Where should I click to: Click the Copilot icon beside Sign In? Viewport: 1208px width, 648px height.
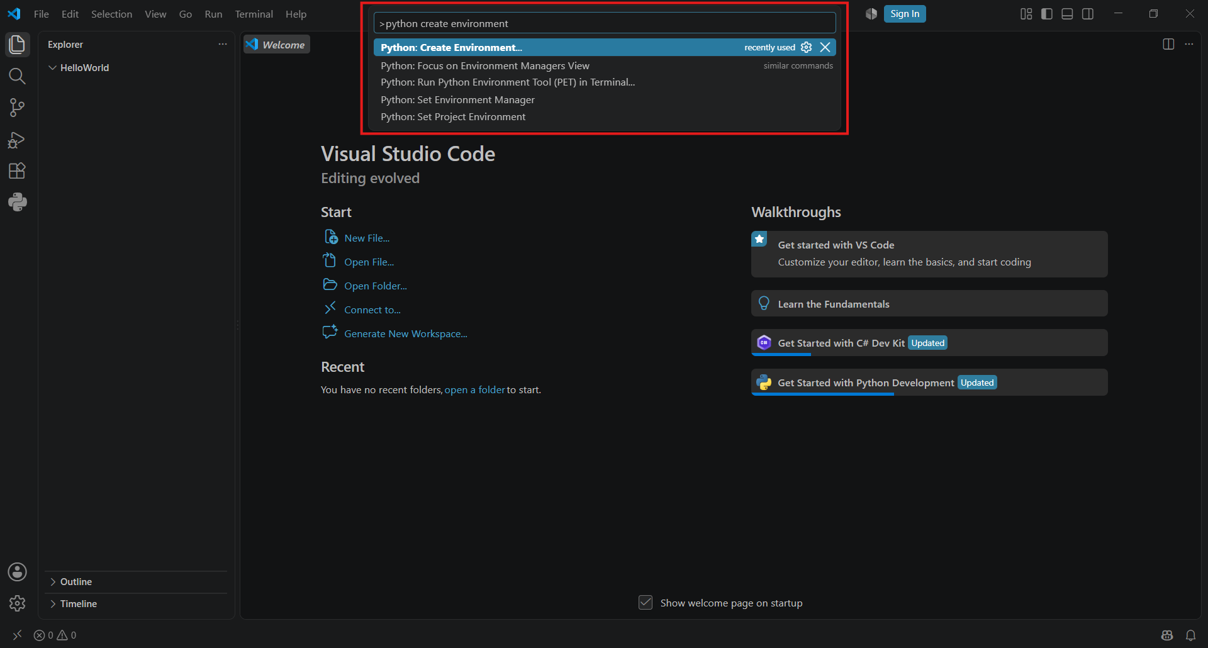pyautogui.click(x=871, y=14)
